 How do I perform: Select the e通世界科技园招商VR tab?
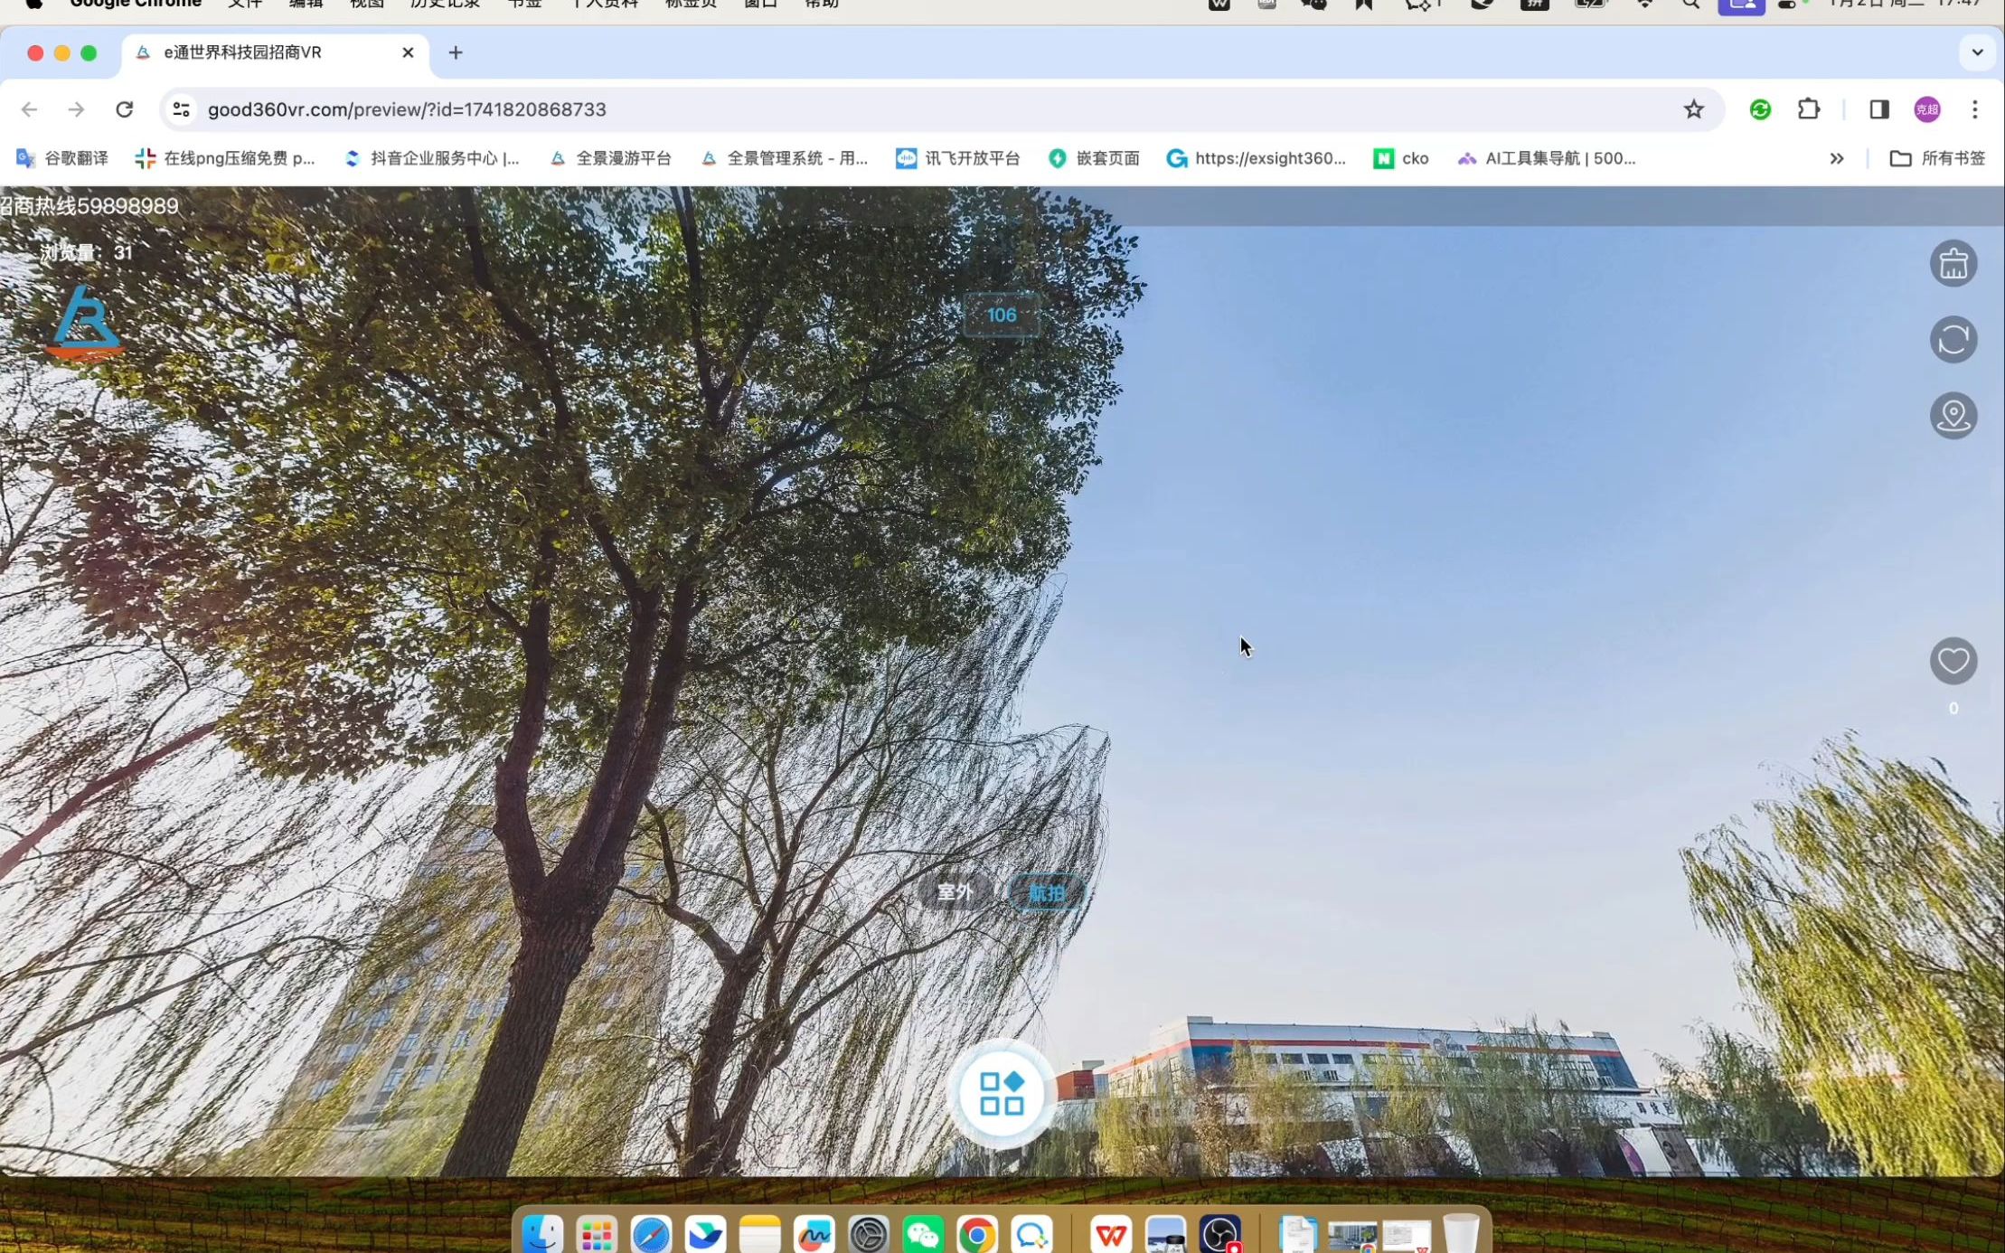tap(241, 52)
